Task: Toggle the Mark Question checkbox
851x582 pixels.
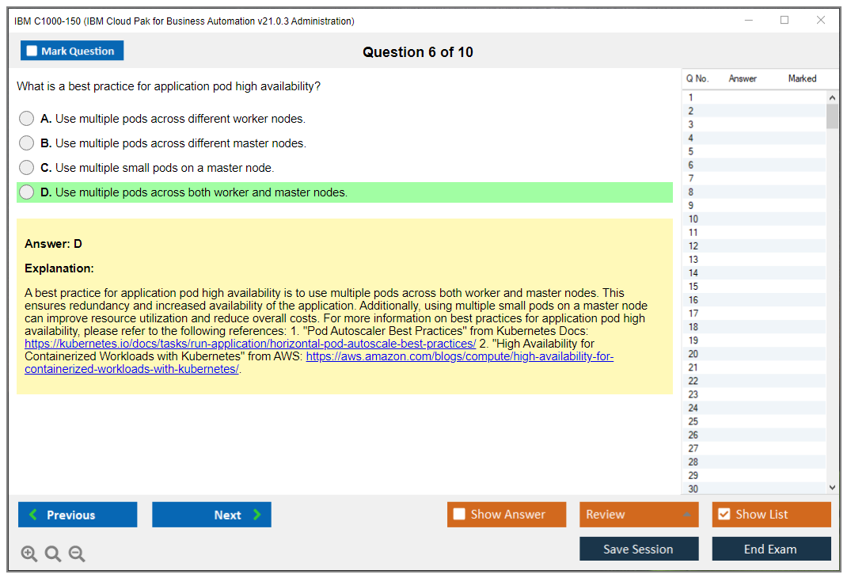Action: click(32, 51)
